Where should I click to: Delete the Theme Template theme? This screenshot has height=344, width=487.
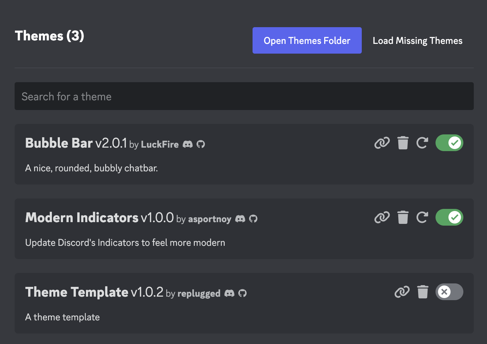click(423, 292)
